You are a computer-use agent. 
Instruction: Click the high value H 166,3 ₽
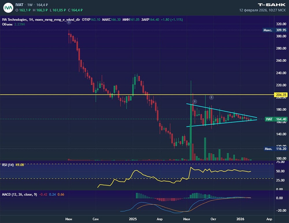[40, 10]
